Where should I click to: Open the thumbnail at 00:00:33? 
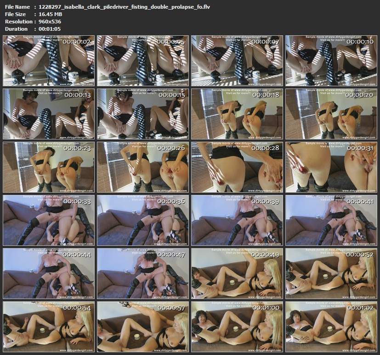[48, 220]
